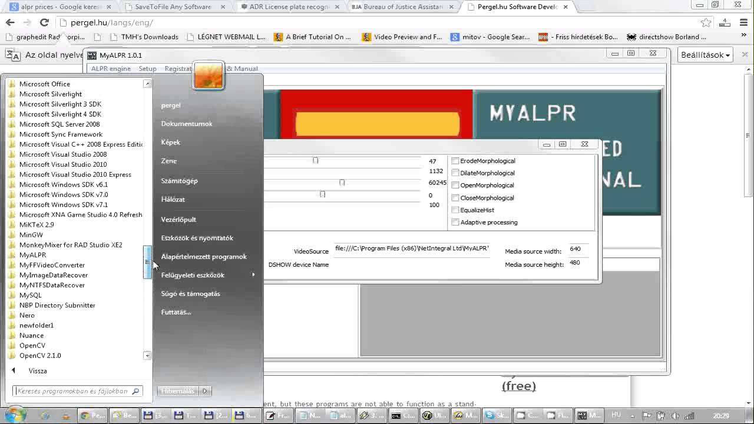Switch to the SaveToFile Any Software tab
The image size is (754, 424).
click(173, 7)
